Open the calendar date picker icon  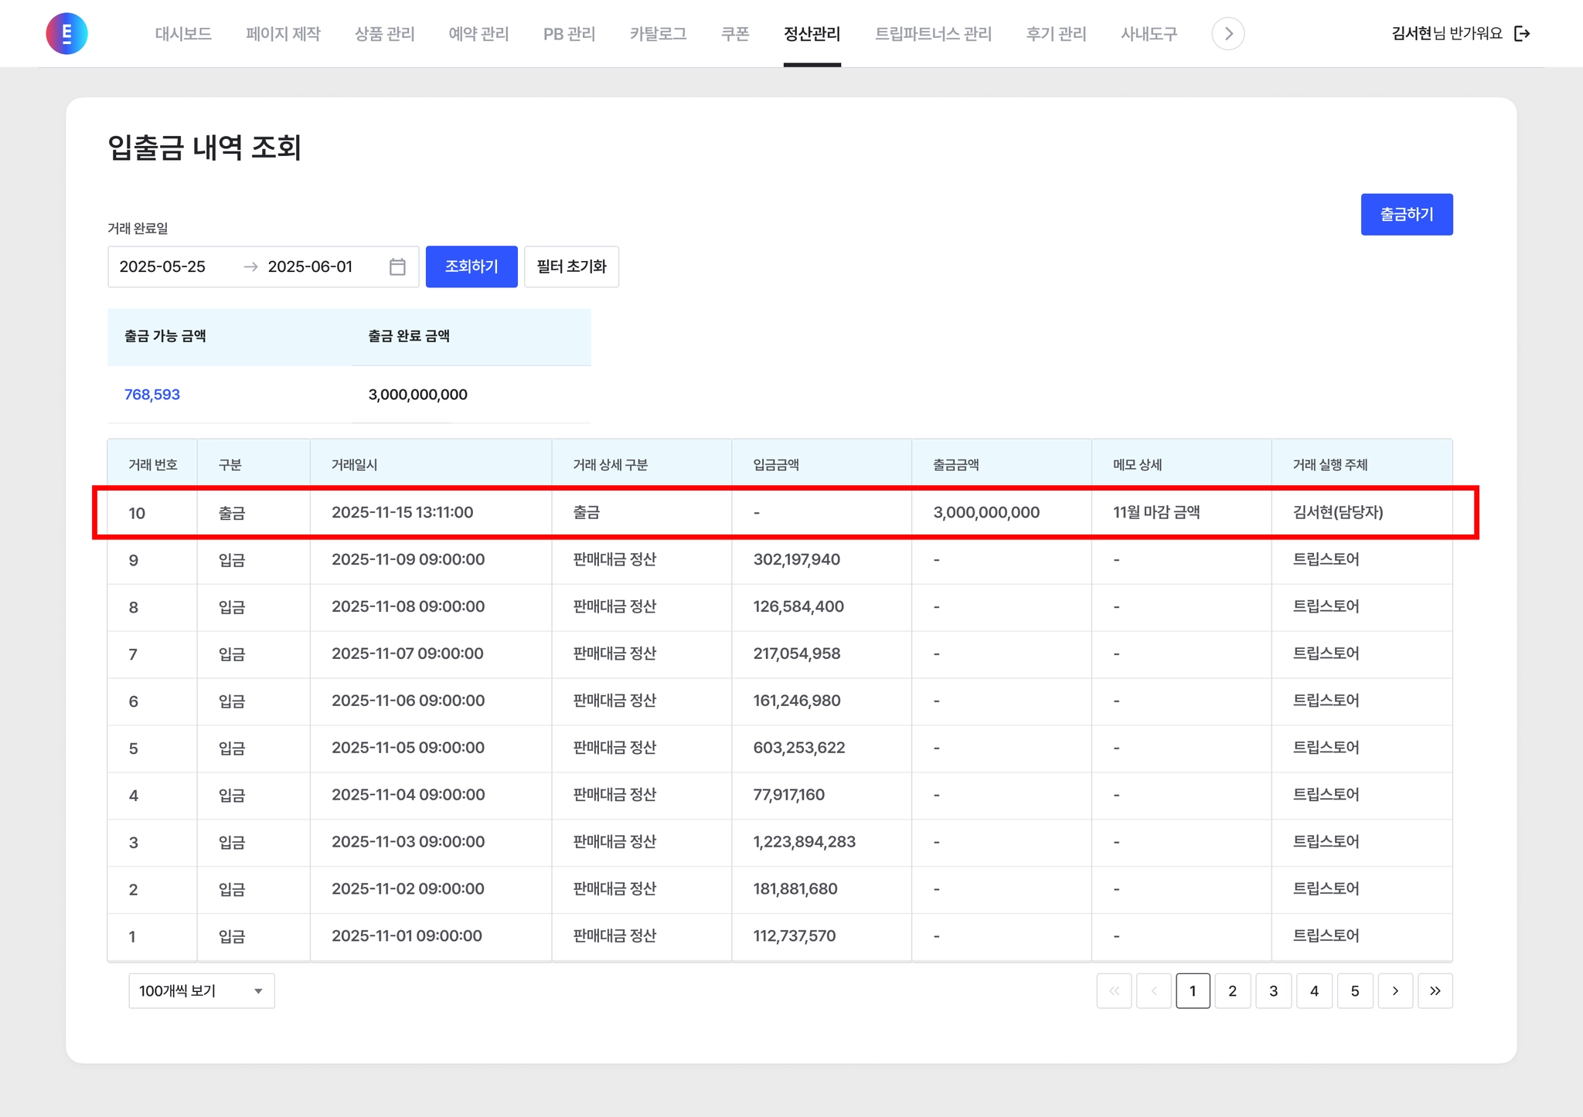397,267
